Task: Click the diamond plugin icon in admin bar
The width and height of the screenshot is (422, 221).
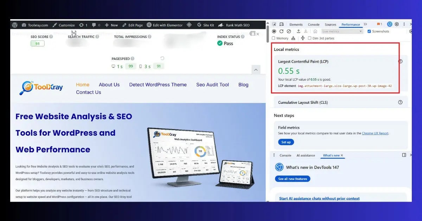Action: click(189, 25)
